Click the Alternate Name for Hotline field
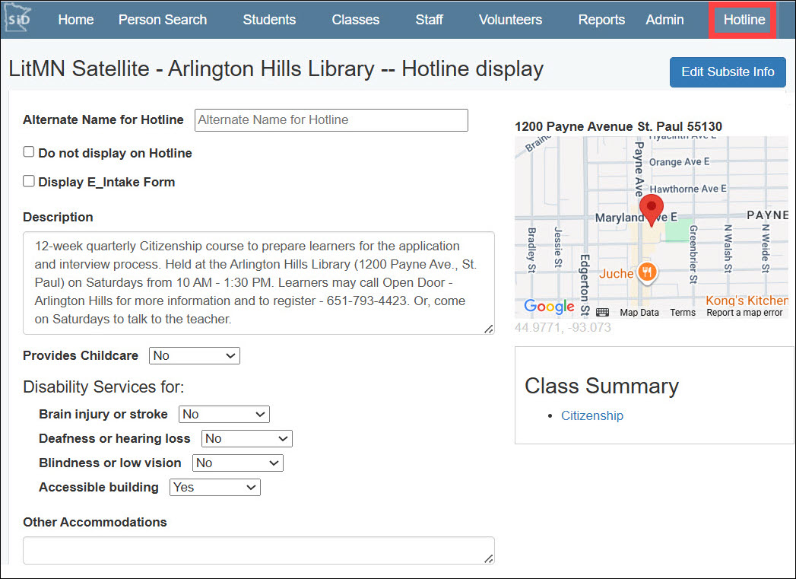 (x=331, y=119)
